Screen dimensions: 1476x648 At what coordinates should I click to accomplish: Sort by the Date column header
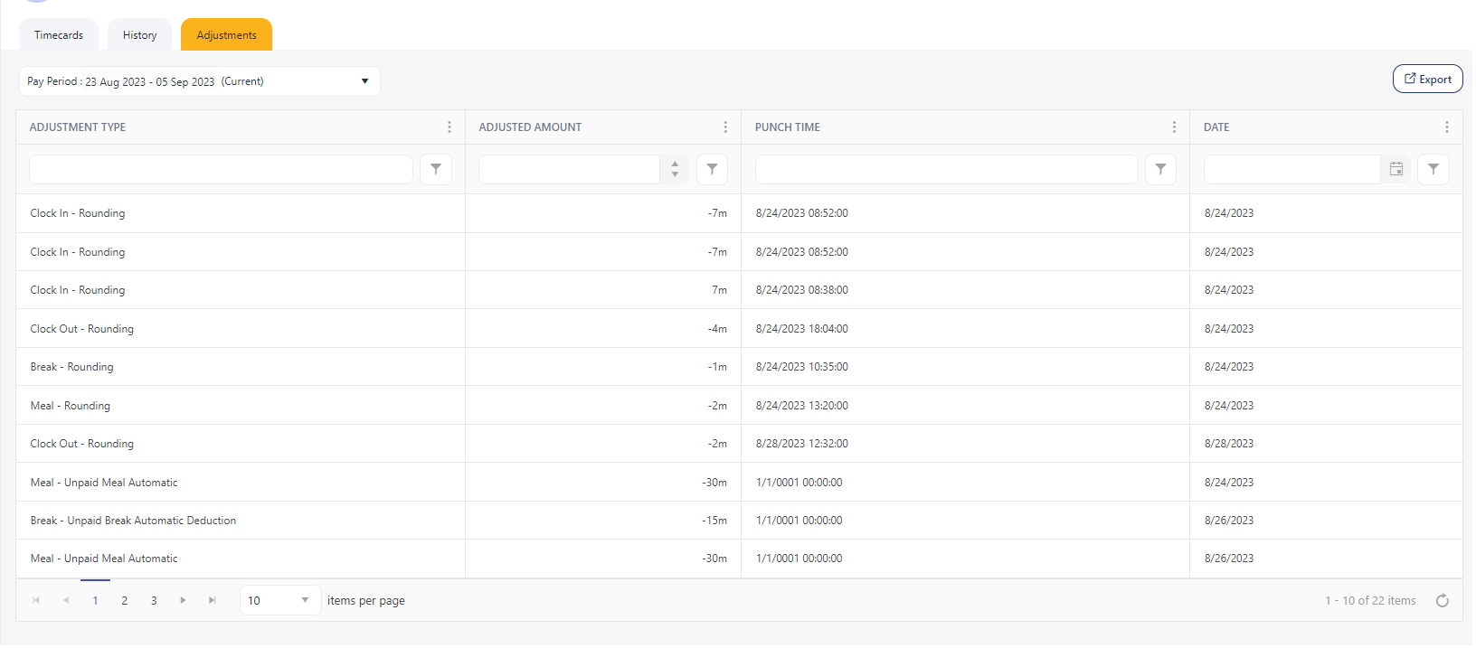point(1216,127)
